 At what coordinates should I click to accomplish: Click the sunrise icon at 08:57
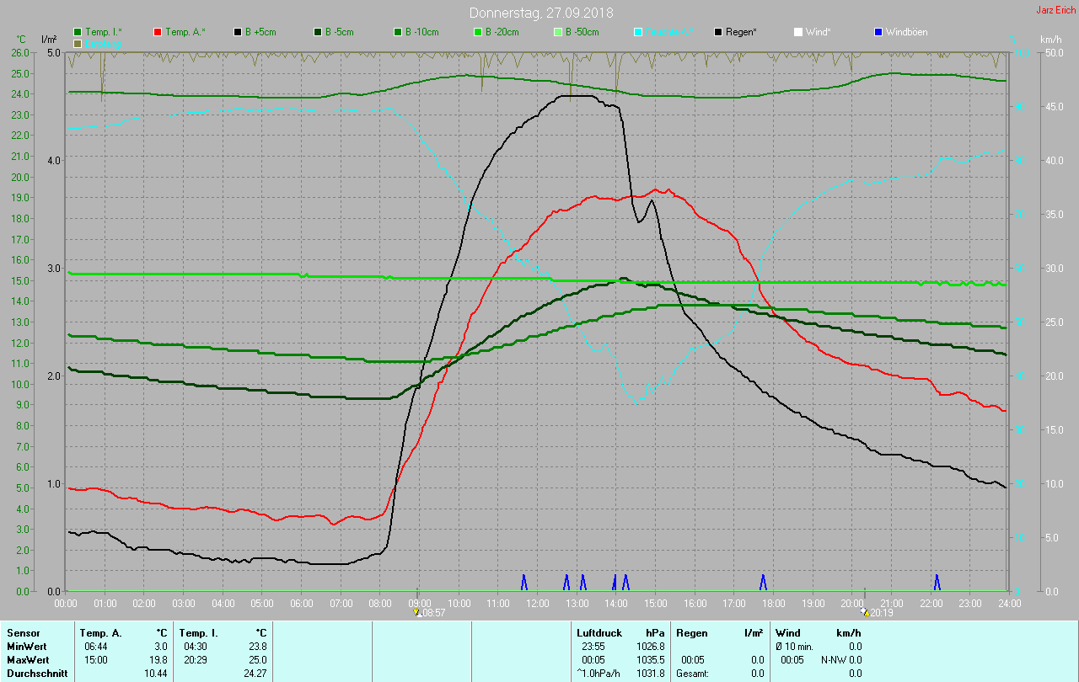(417, 612)
